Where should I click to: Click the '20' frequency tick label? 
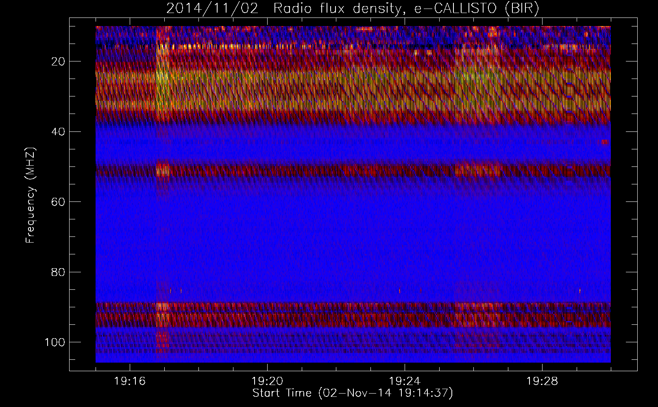pyautogui.click(x=59, y=61)
